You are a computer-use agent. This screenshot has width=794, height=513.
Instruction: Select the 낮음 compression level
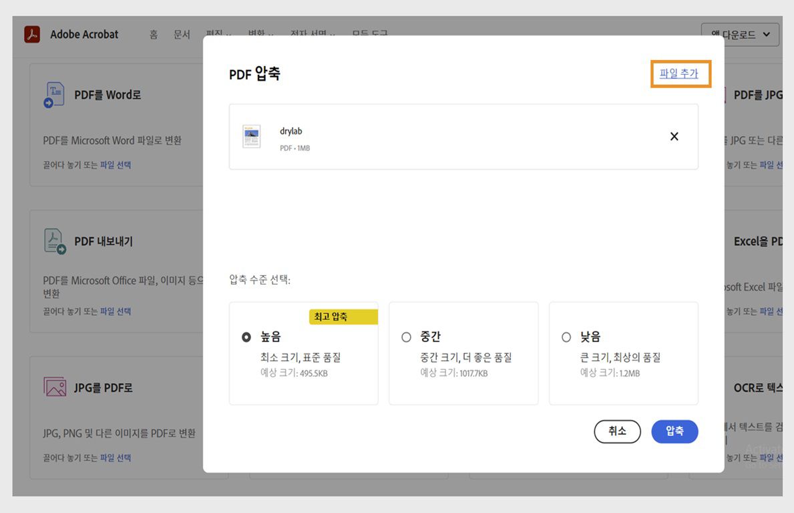(x=566, y=337)
